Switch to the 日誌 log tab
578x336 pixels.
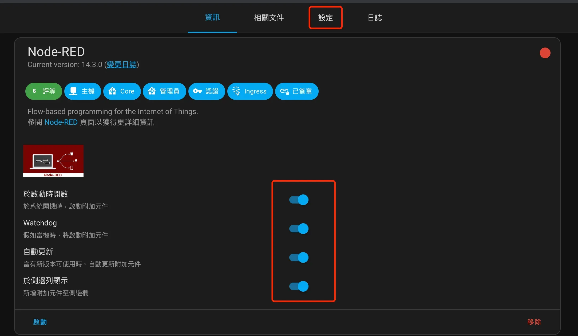[x=375, y=18]
